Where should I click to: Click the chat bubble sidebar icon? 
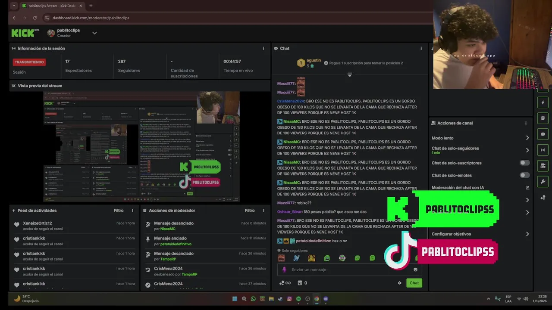pos(543,134)
